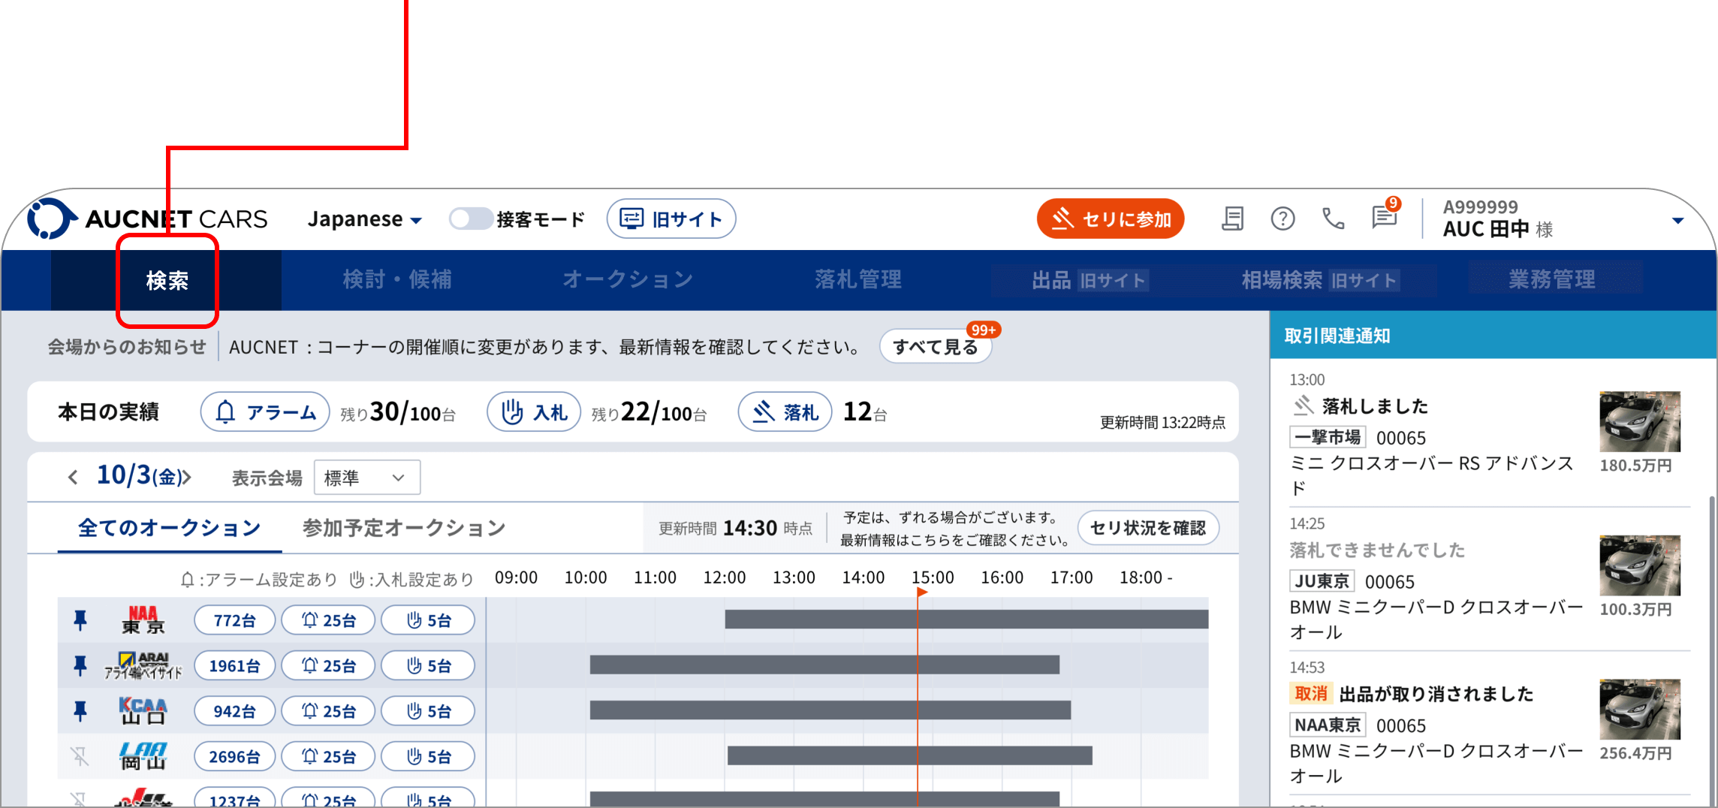Switch to 参加予定オークション tab
The width and height of the screenshot is (1718, 808).
[404, 528]
